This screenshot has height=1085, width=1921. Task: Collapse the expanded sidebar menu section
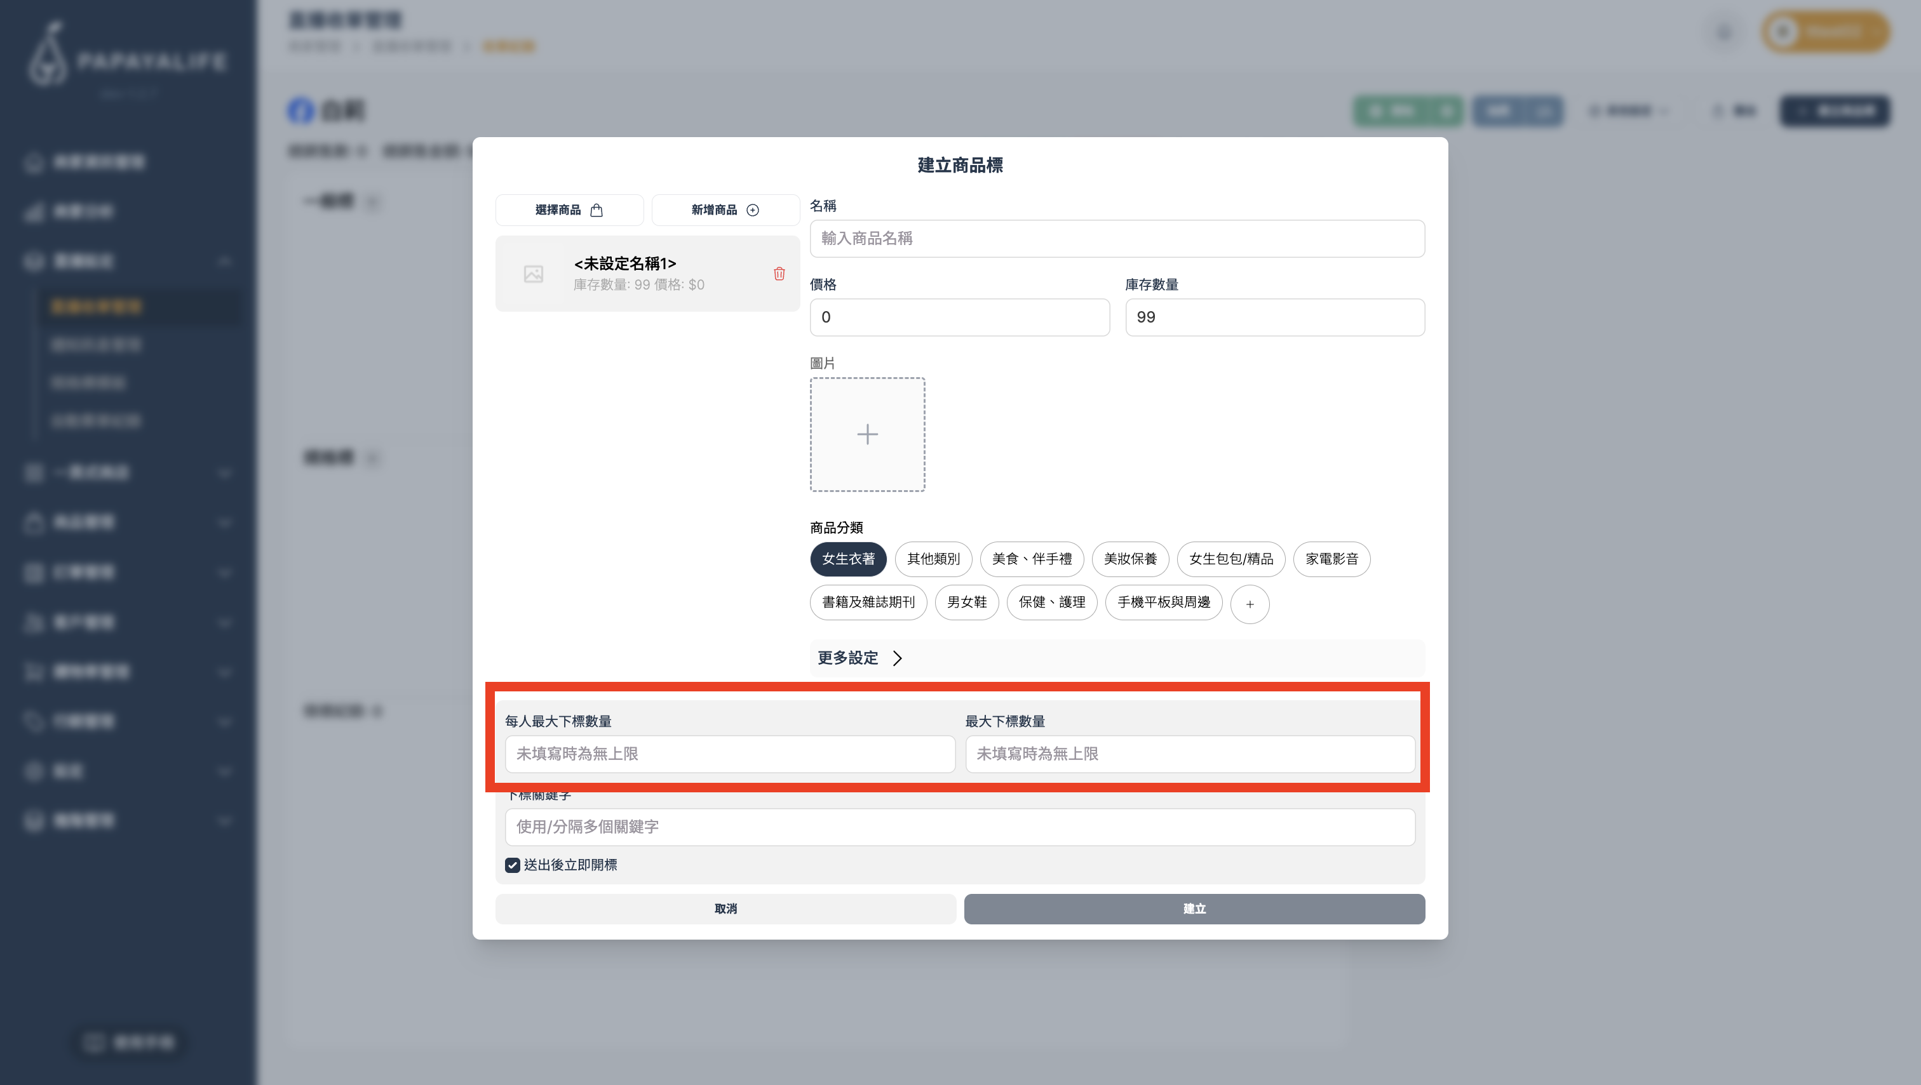224,262
